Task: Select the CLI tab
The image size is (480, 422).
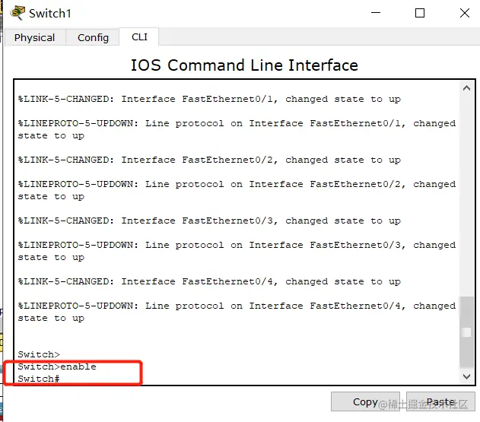Action: tap(139, 37)
